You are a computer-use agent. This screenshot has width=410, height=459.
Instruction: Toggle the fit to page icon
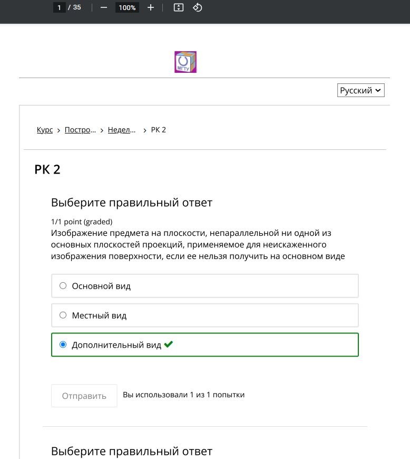pos(179,7)
